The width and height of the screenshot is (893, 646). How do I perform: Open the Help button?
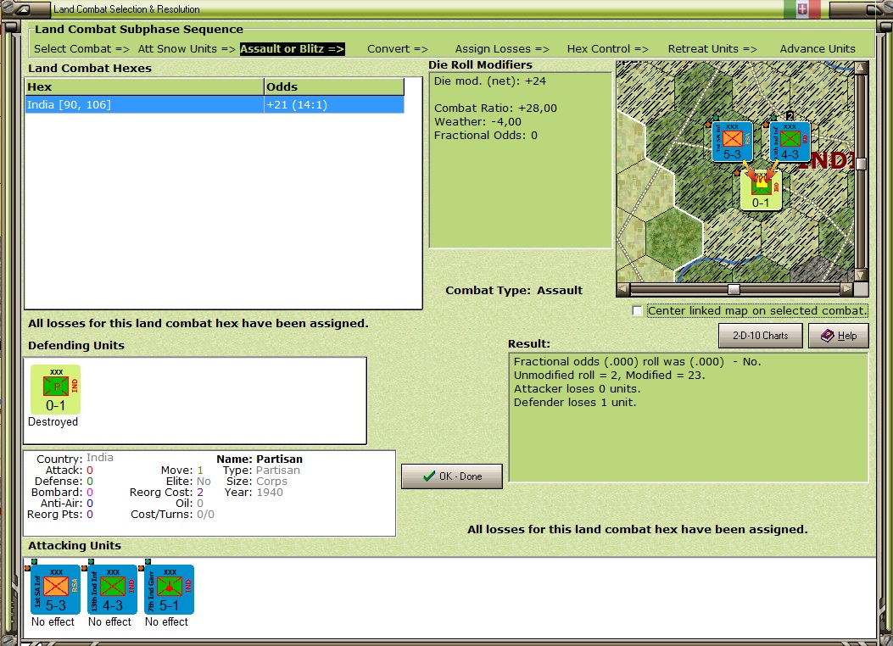(839, 336)
